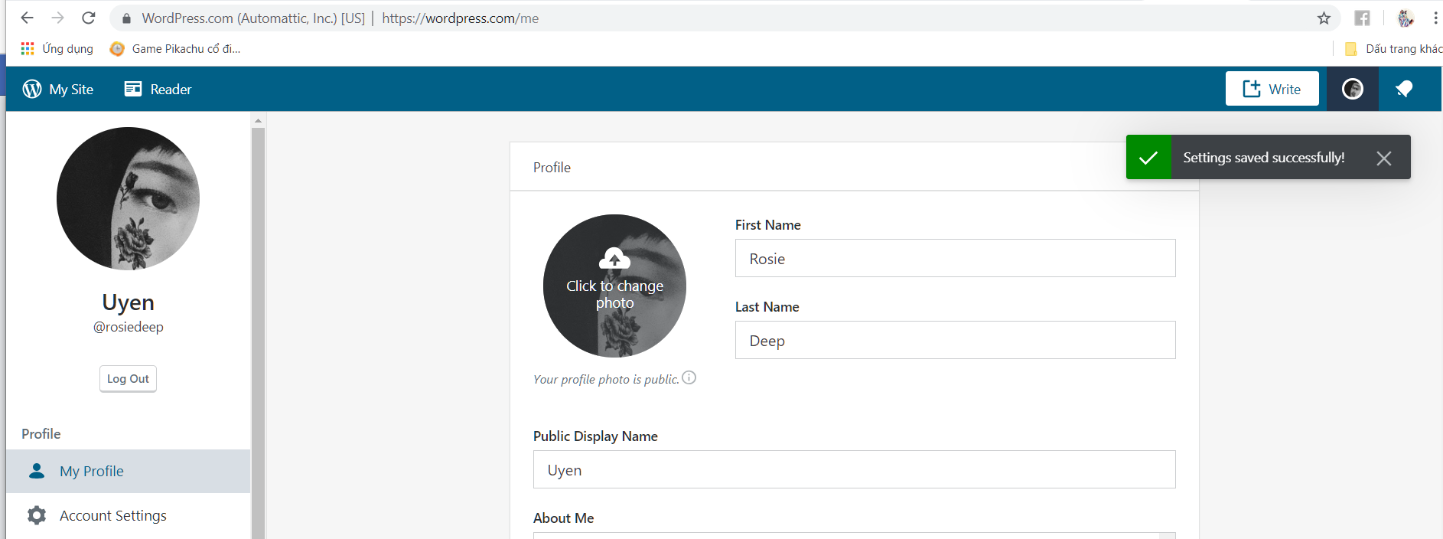Select My Profile in the sidebar
1443x539 pixels.
click(92, 471)
